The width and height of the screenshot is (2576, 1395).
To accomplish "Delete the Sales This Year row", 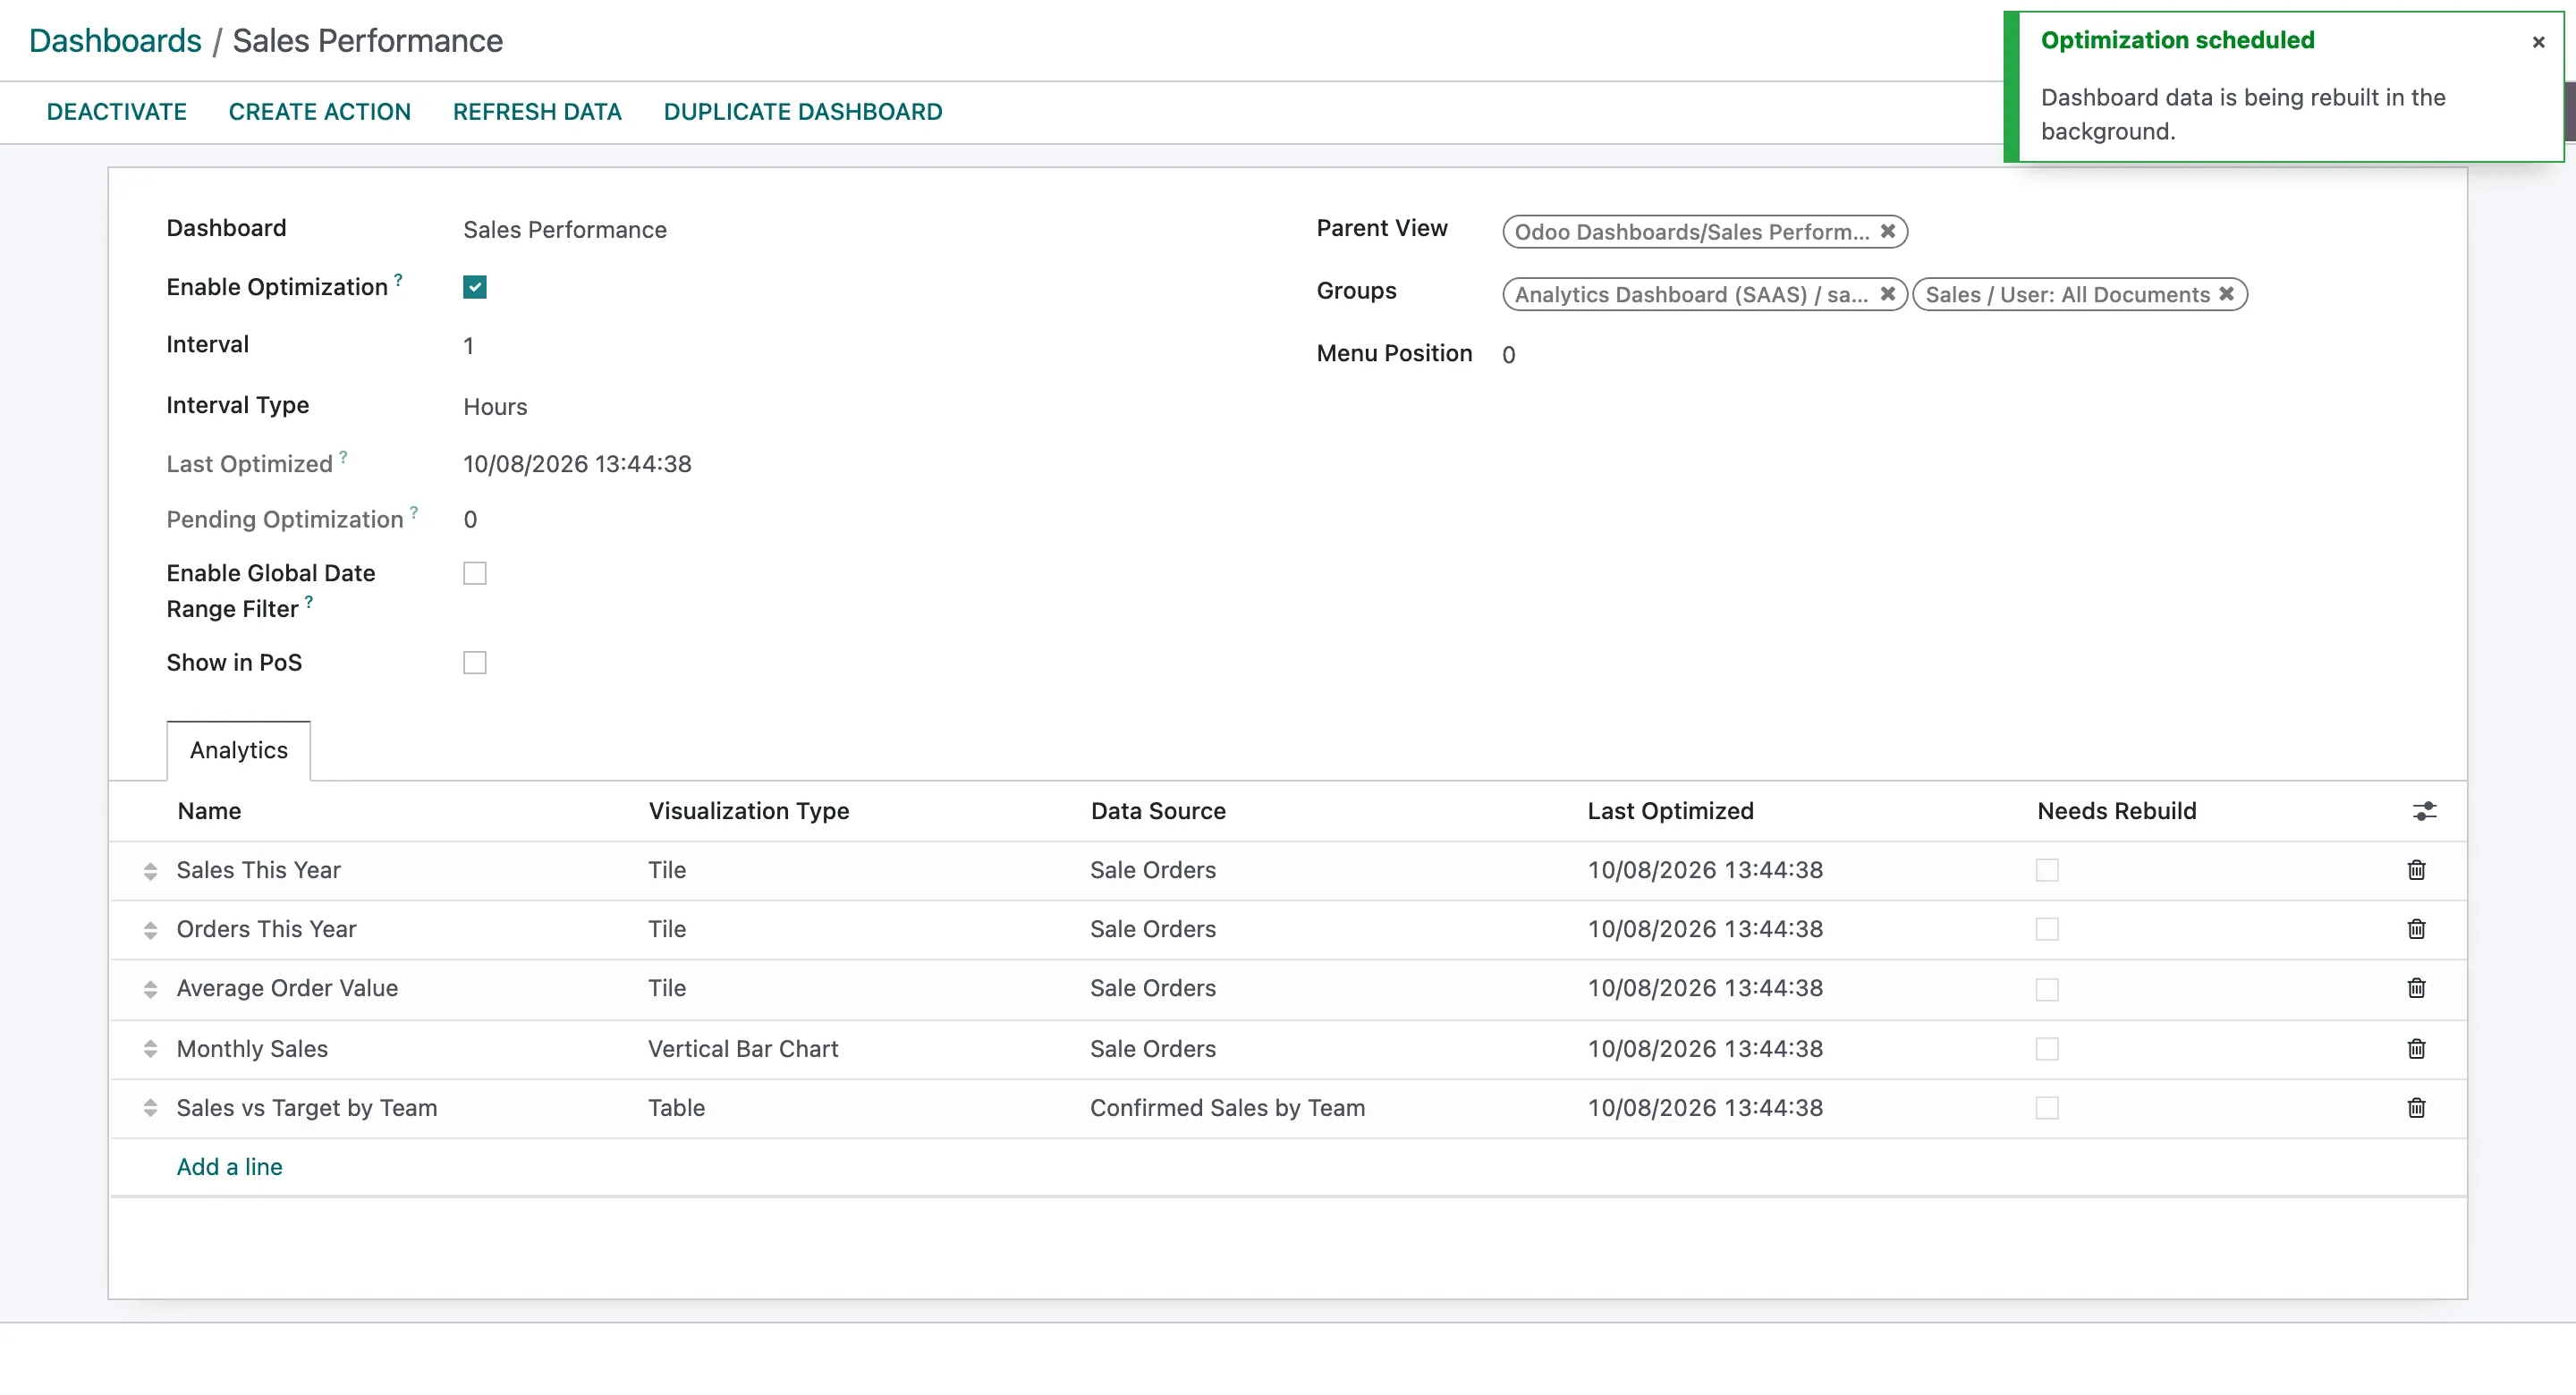I will (2416, 870).
